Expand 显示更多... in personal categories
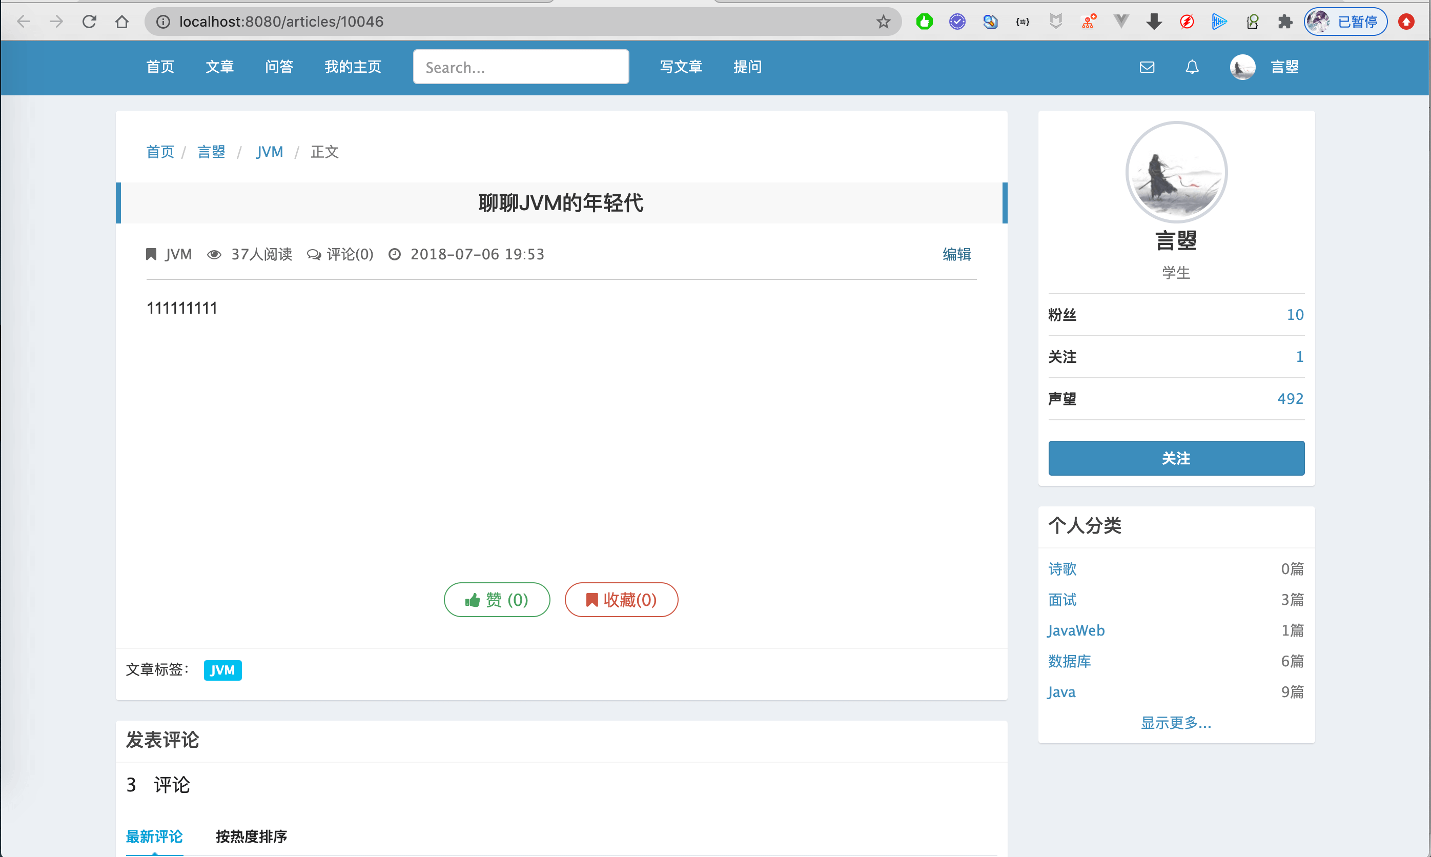This screenshot has width=1431, height=857. click(x=1176, y=722)
